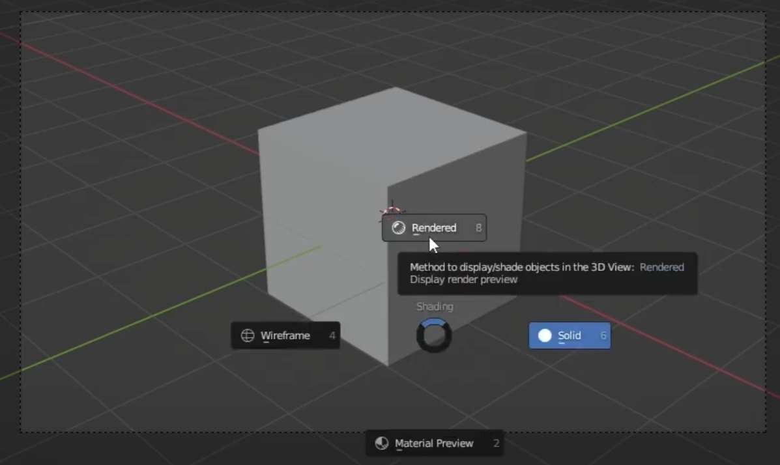Image resolution: width=780 pixels, height=465 pixels.
Task: Click the Material Preview half-sphere icon
Action: click(382, 443)
